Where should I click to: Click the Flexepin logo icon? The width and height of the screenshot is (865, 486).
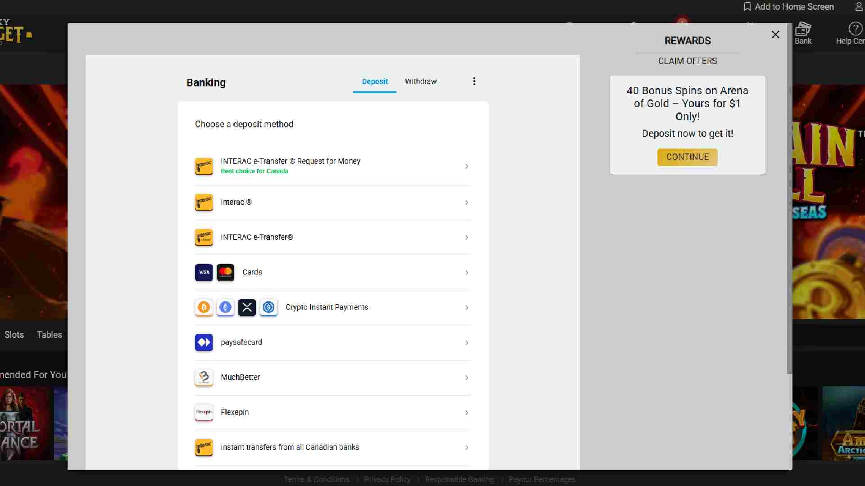point(204,412)
